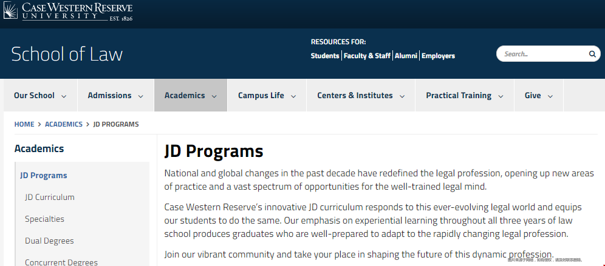Expand the Admissions menu chevron

pyautogui.click(x=141, y=96)
